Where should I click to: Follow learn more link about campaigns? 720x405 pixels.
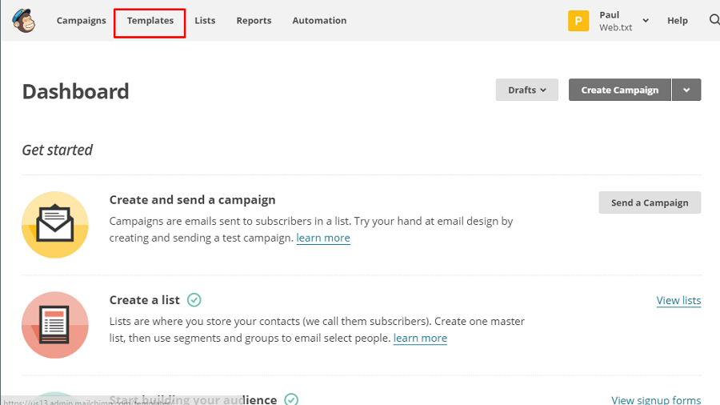323,238
